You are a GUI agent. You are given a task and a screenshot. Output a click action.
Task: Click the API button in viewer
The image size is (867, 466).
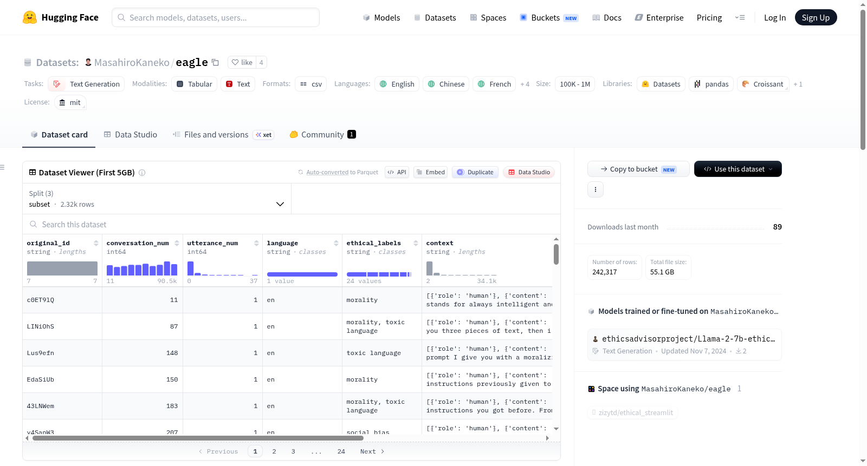click(397, 172)
